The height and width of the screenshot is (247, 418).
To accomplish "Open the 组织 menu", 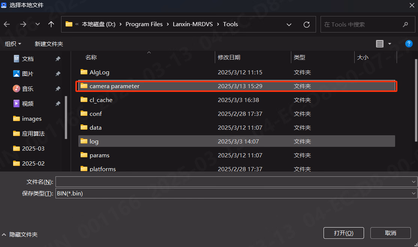I will (13, 44).
